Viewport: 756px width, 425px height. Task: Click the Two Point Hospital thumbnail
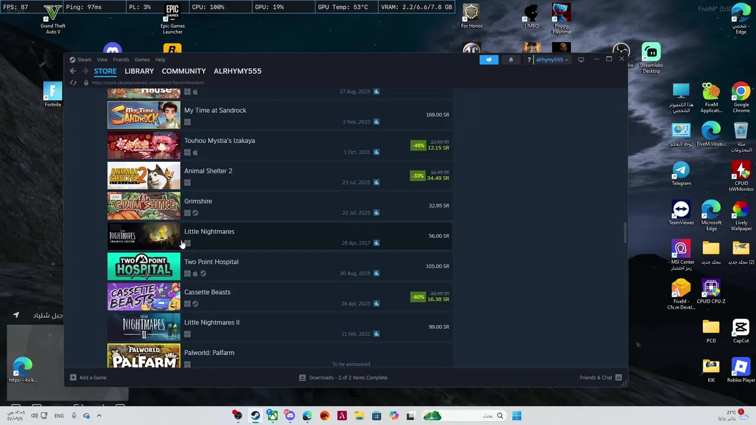[x=144, y=266]
